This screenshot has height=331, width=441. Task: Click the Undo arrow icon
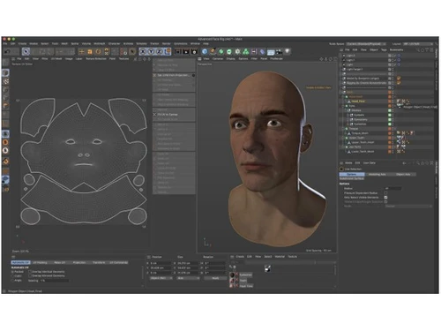coord(7,51)
